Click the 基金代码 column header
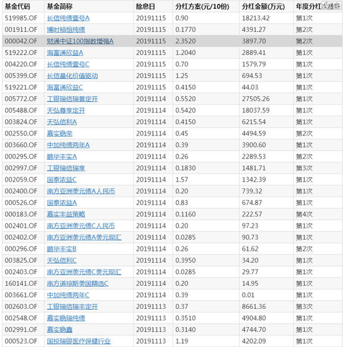This screenshot has width=343, height=347. pos(17,6)
